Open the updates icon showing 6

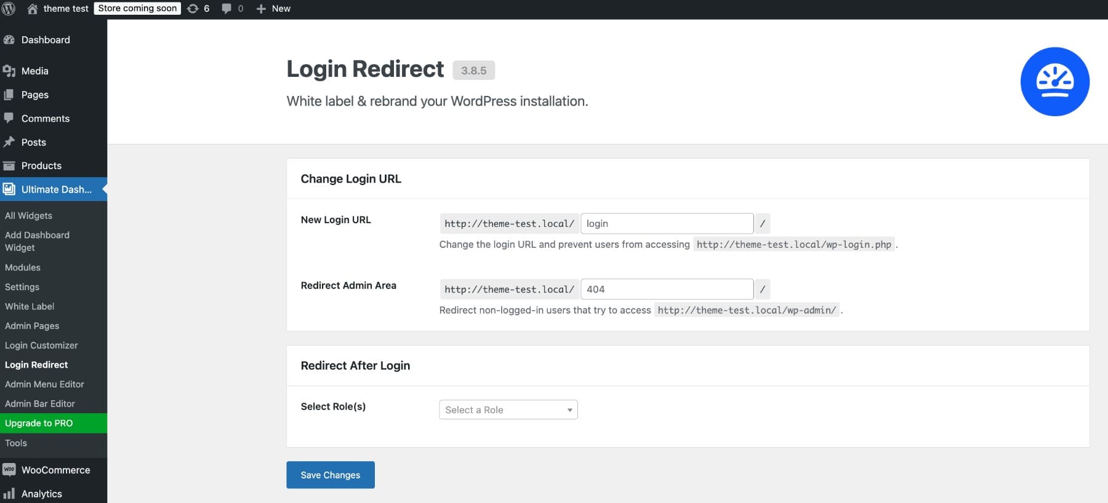coord(193,9)
